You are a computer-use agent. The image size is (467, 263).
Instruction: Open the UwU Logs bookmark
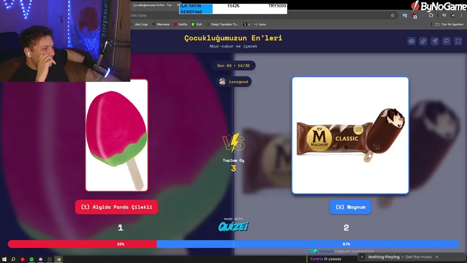(139, 24)
